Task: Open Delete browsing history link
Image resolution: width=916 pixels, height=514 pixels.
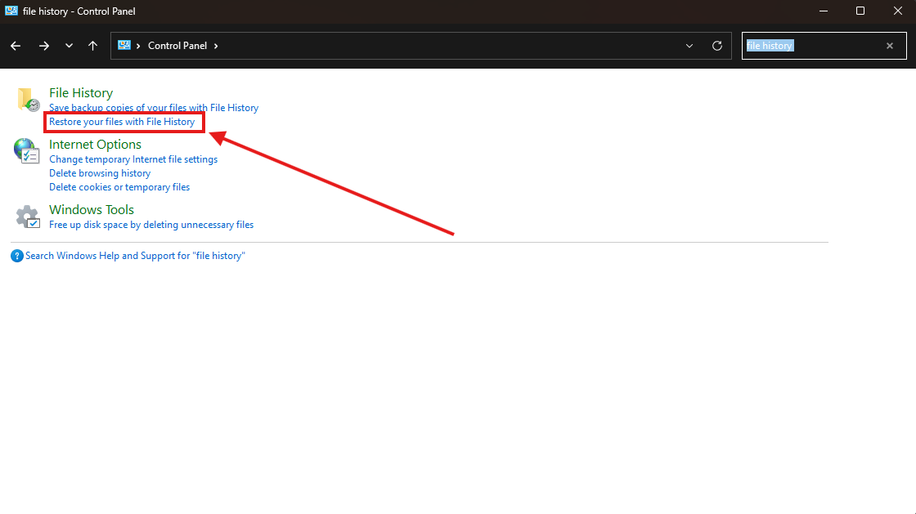Action: 100,173
